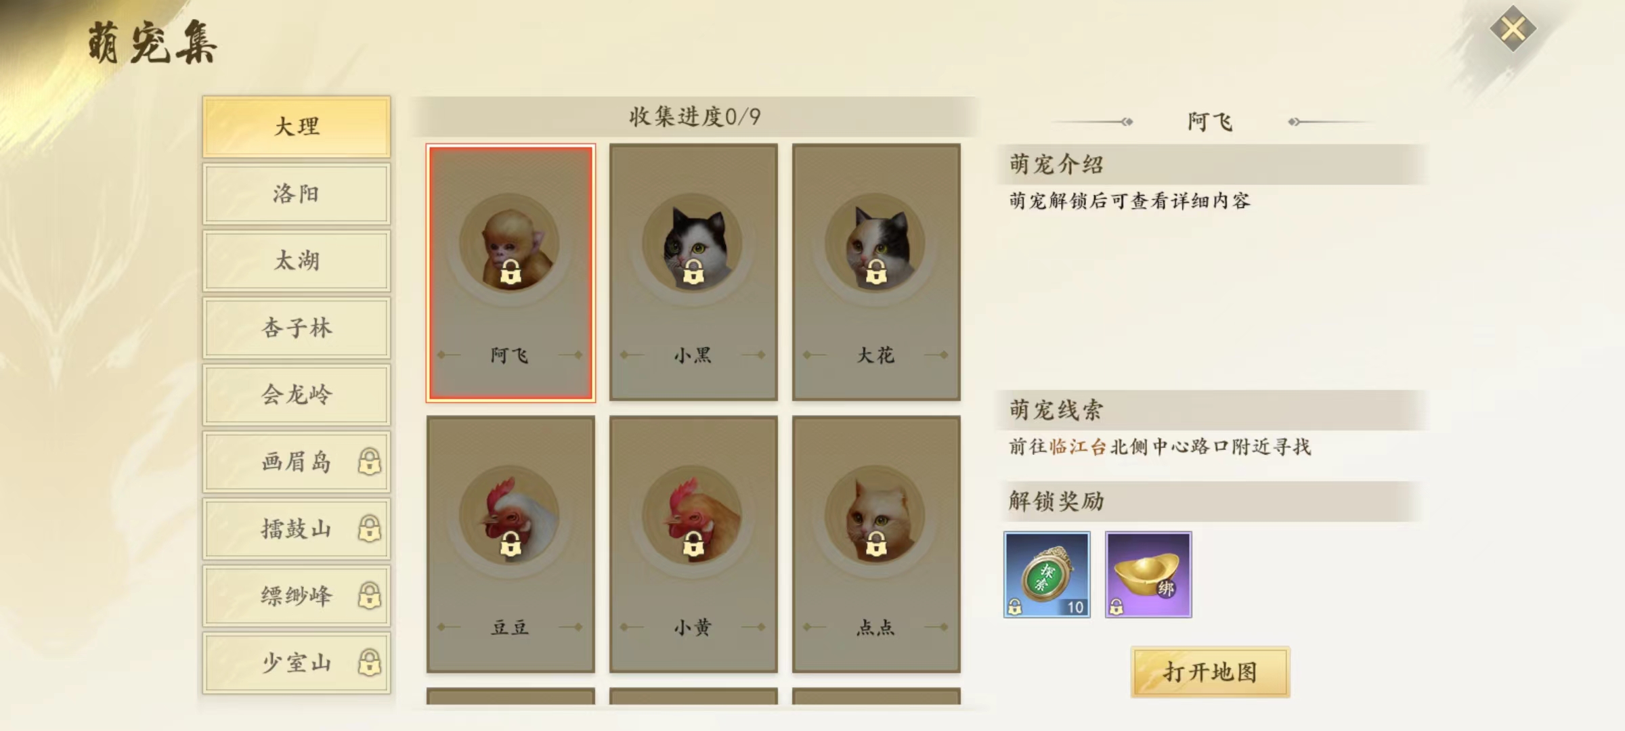Switch to the 洛阳 region tab
1625x731 pixels.
coord(297,194)
